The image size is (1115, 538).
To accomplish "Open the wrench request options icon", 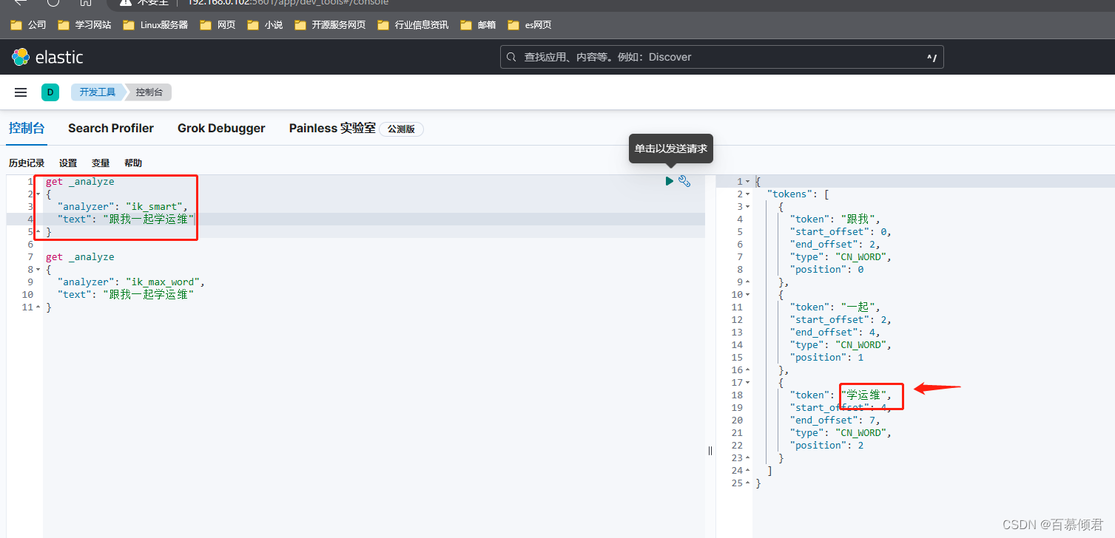I will [x=684, y=181].
